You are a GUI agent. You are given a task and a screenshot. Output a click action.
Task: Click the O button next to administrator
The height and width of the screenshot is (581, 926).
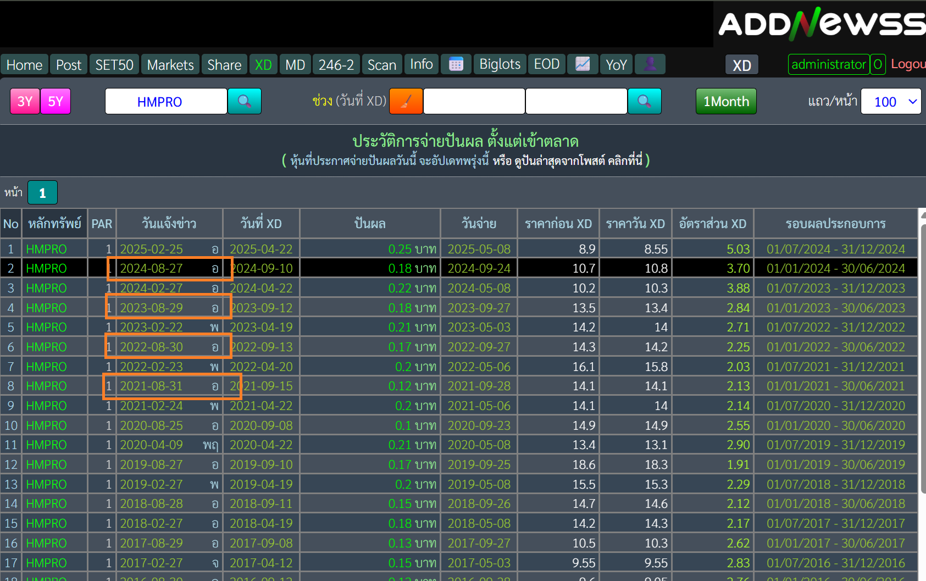tap(878, 64)
